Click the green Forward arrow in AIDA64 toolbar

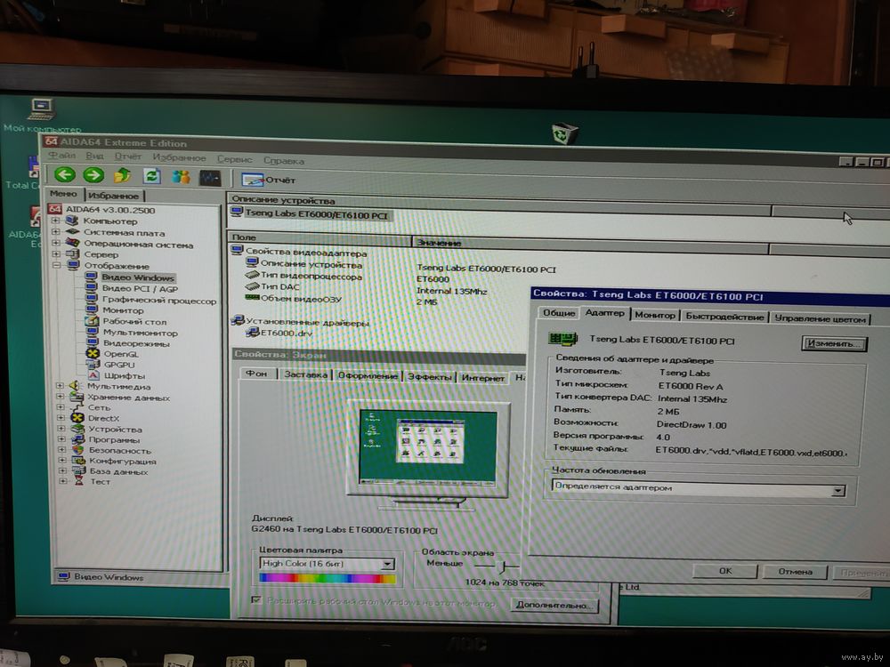93,174
